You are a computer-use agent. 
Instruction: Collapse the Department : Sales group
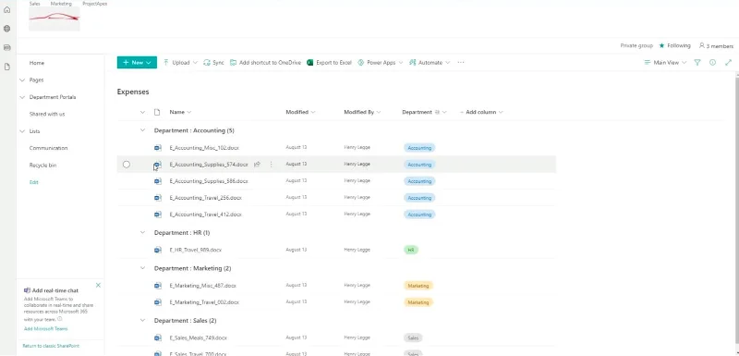pos(142,320)
